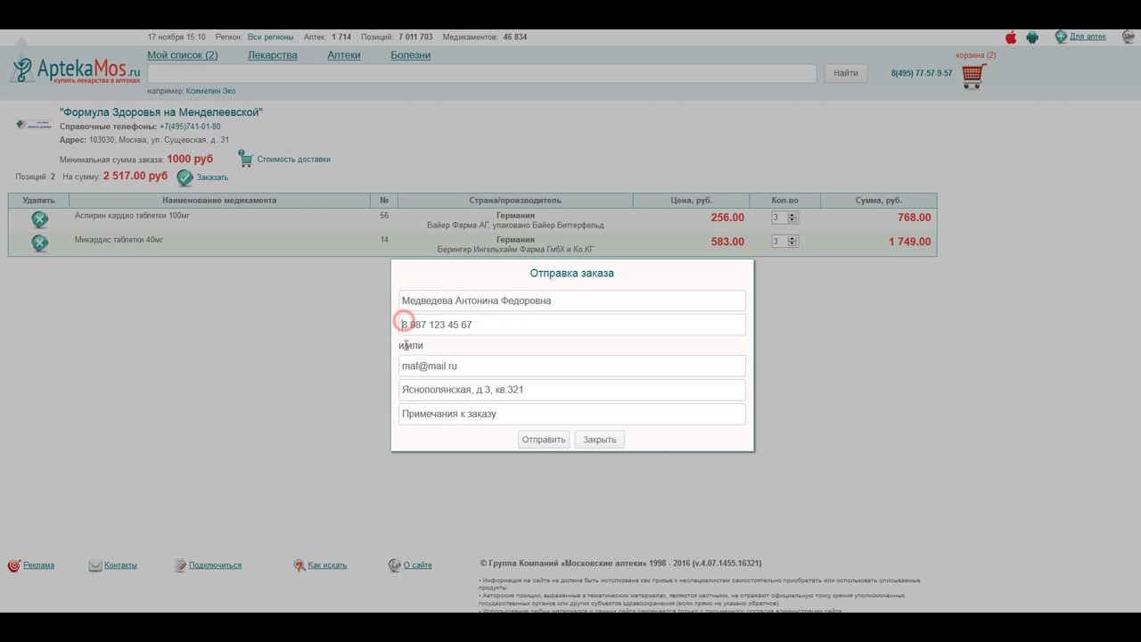1141x642 pixels.
Task: Click the Контакты envelope icon in footer
Action: 95,565
